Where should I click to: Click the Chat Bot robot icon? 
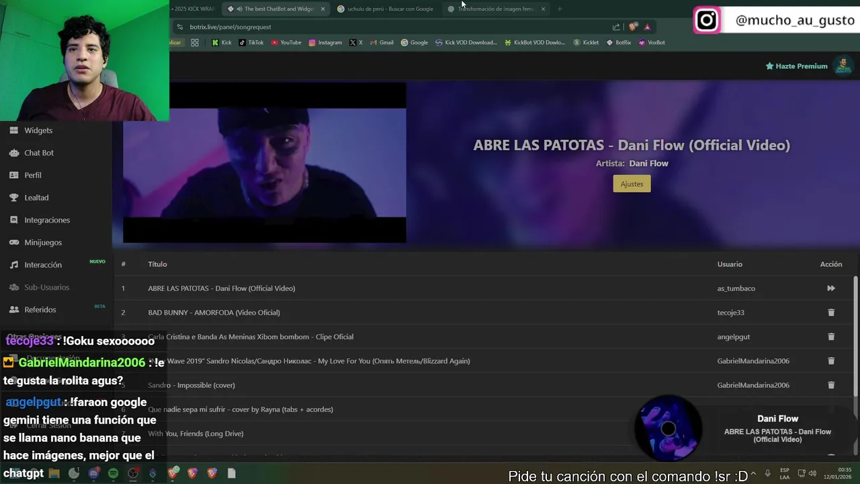[13, 153]
